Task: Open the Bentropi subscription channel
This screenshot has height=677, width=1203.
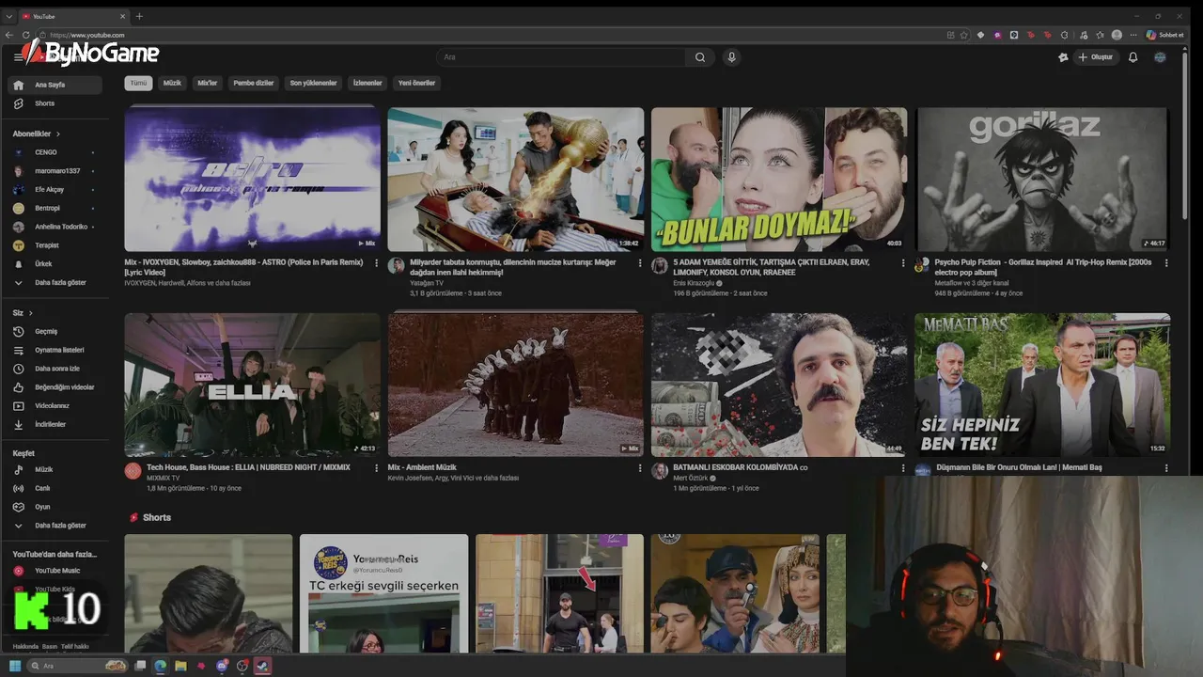Action: click(55, 208)
